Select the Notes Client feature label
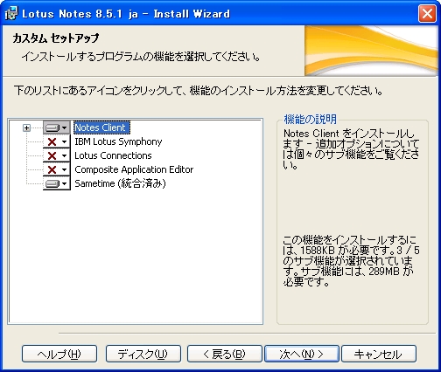The height and width of the screenshot is (372, 441). pos(101,127)
